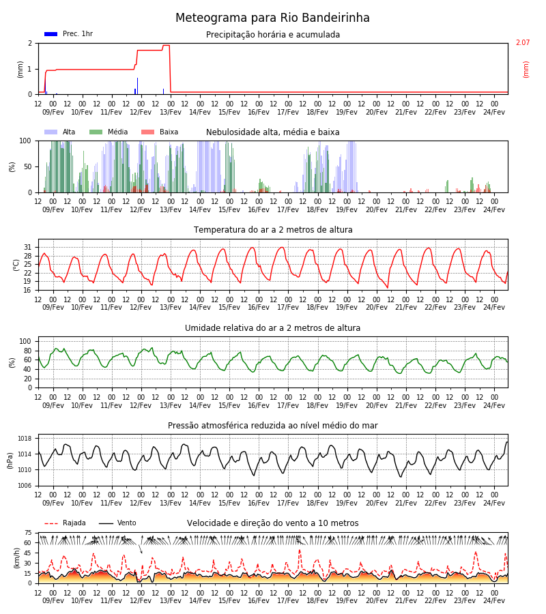Click the blue Prec. 1hr legend swatch

tap(51, 34)
